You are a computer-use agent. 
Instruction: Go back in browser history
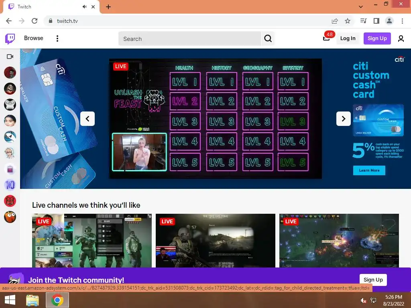pos(9,21)
